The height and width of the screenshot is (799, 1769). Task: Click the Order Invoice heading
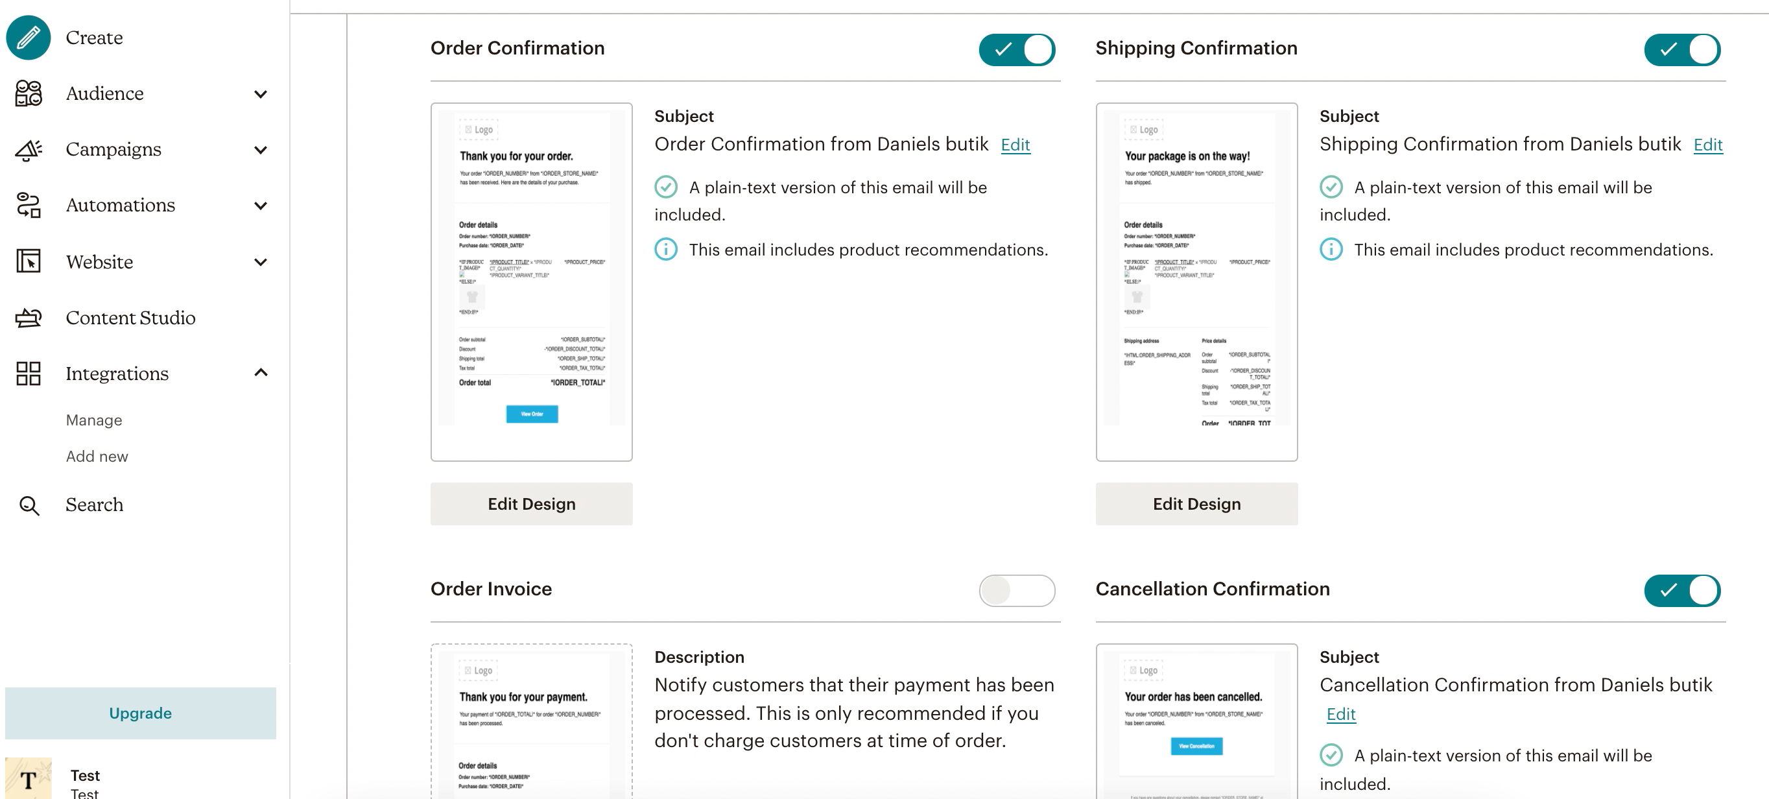[490, 589]
